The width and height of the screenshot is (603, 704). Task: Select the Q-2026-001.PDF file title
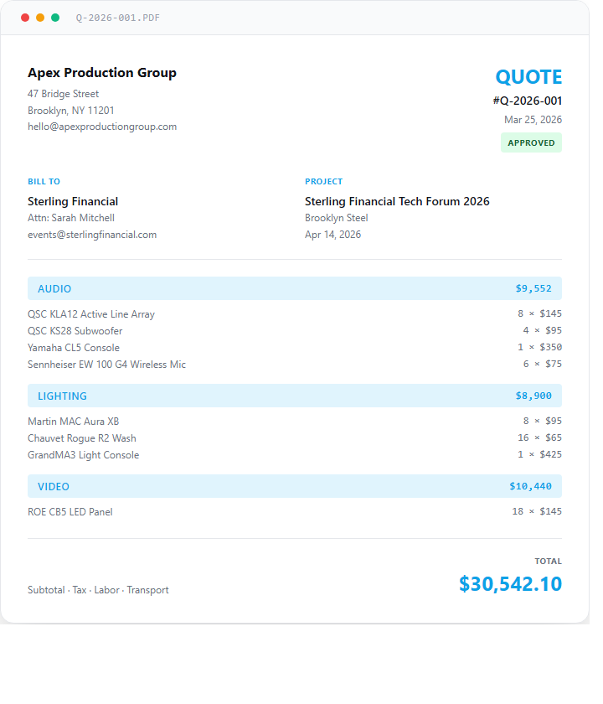click(x=117, y=18)
